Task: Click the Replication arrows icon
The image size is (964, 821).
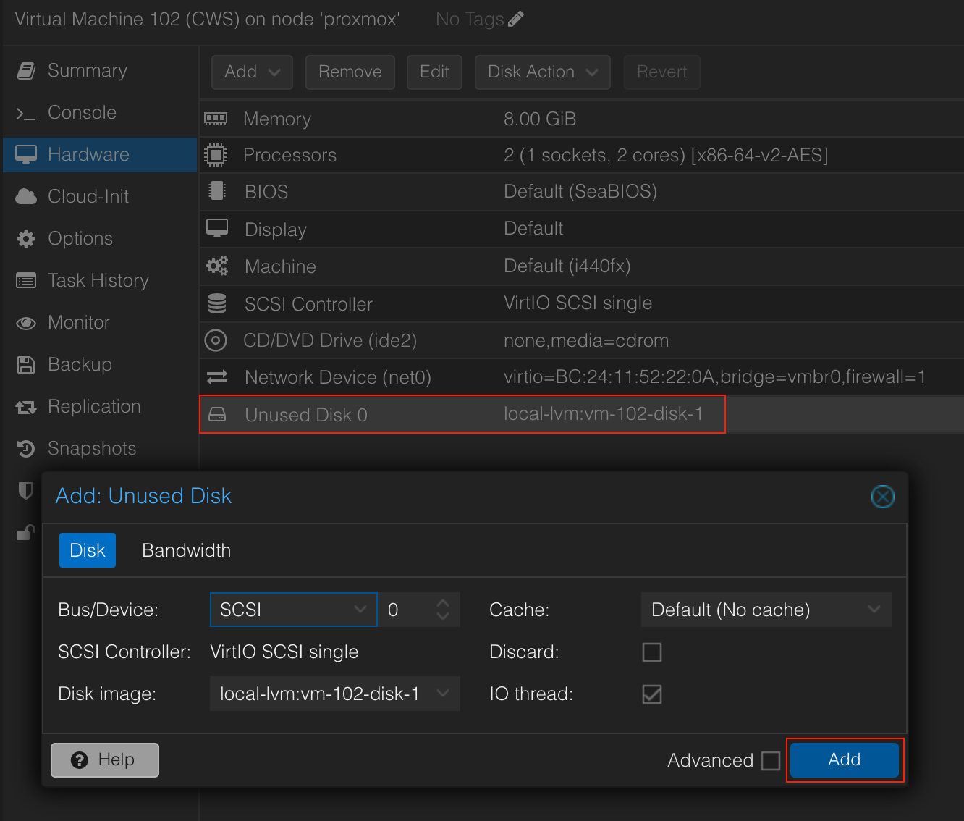Action: (26, 408)
